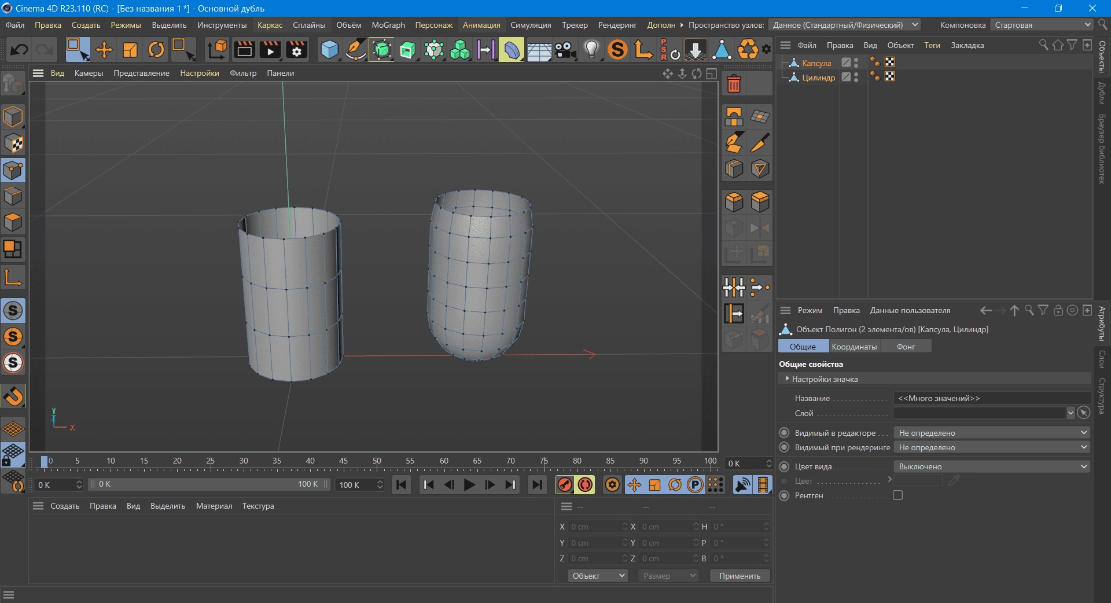Open Видимый в редакторе dropdown
Screen dimensions: 1111x603
point(992,433)
